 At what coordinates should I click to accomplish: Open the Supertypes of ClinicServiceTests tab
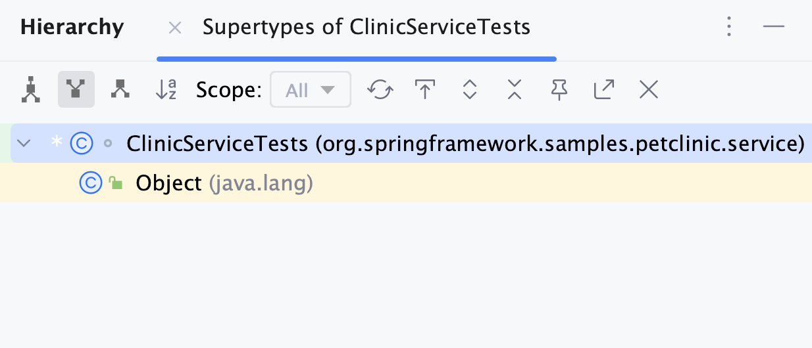366,28
